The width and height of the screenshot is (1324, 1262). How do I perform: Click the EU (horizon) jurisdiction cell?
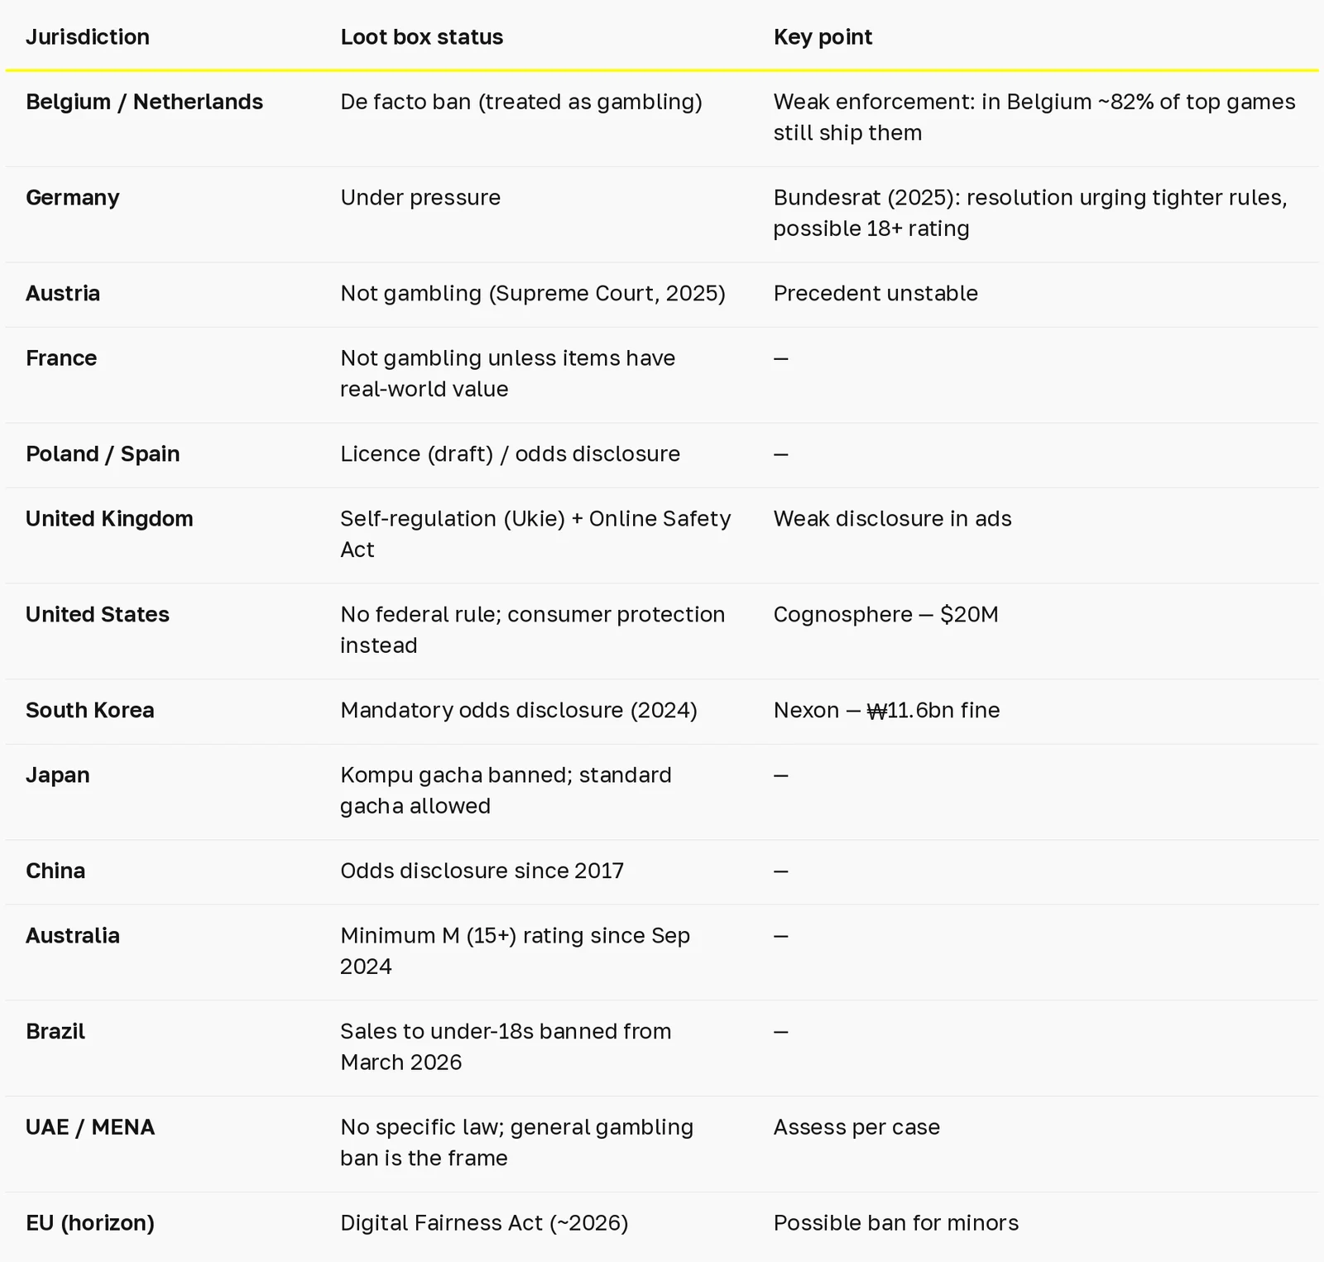[x=90, y=1223]
